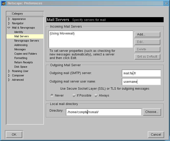Open the Formatting preferences
Image resolution: width=170 pixels, height=141 pixels.
click(x=21, y=58)
